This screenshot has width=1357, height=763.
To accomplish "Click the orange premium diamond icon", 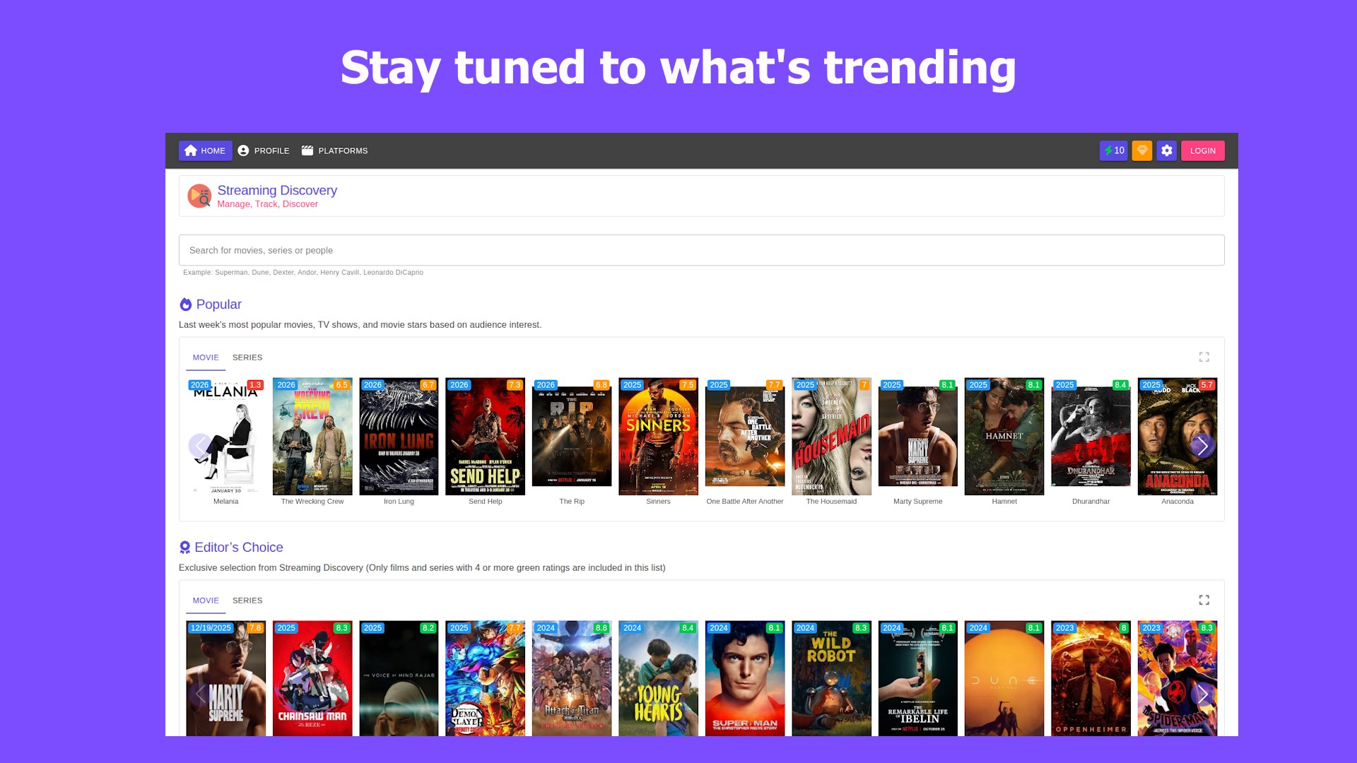I will 1142,150.
